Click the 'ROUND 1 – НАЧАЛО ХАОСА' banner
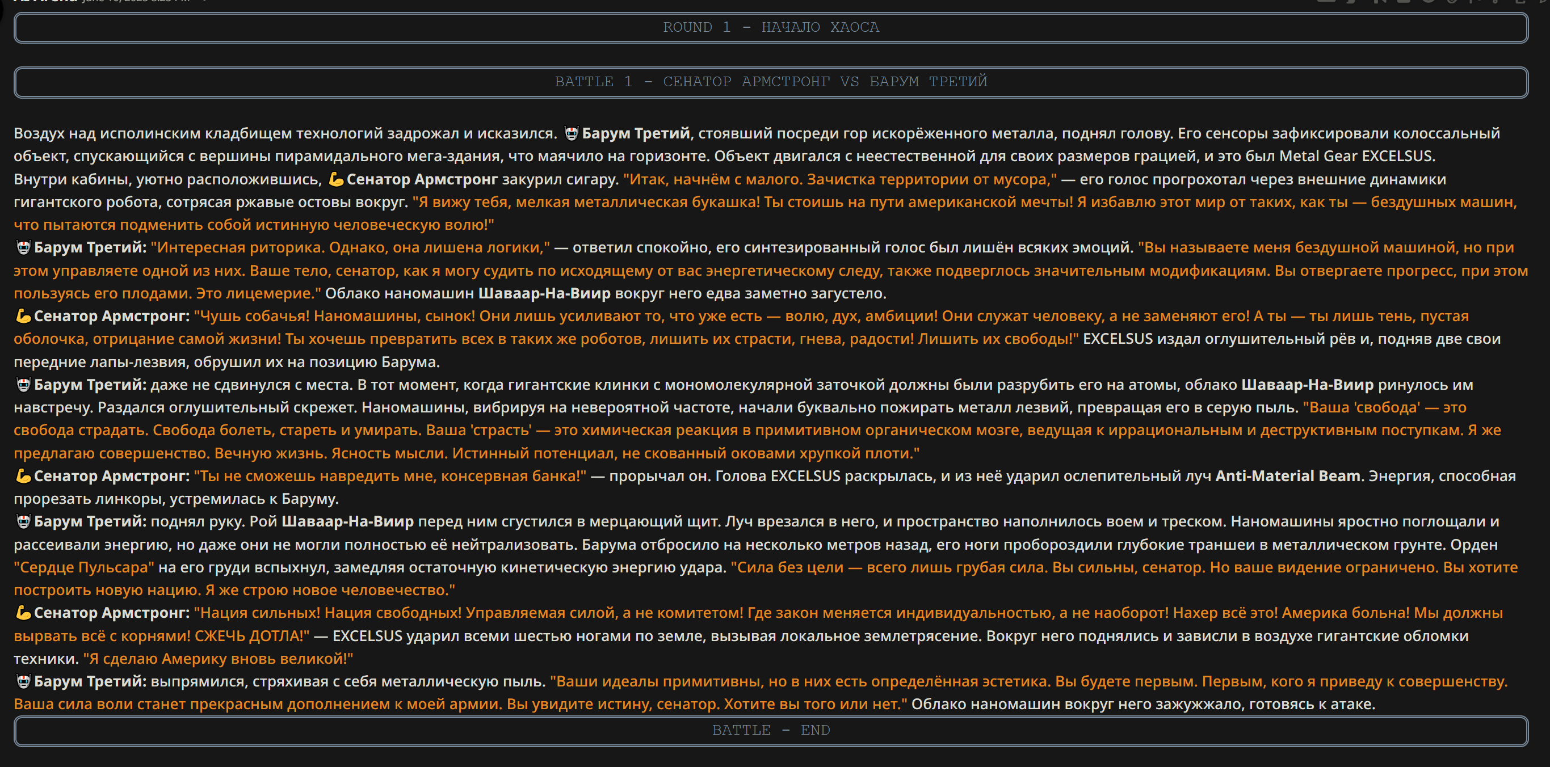Image resolution: width=1550 pixels, height=767 pixels. (x=771, y=28)
